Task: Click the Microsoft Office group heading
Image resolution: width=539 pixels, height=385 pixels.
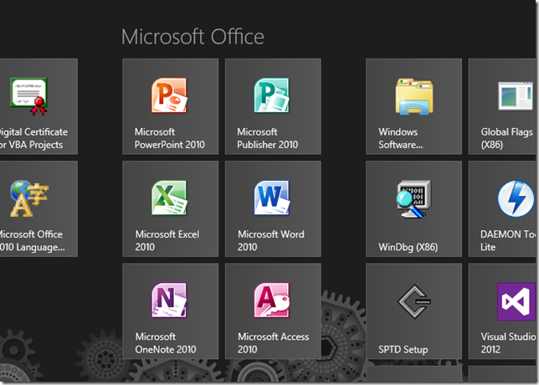Action: (192, 37)
